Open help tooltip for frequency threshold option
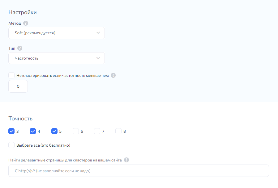This screenshot has width=278, height=188. point(113,75)
